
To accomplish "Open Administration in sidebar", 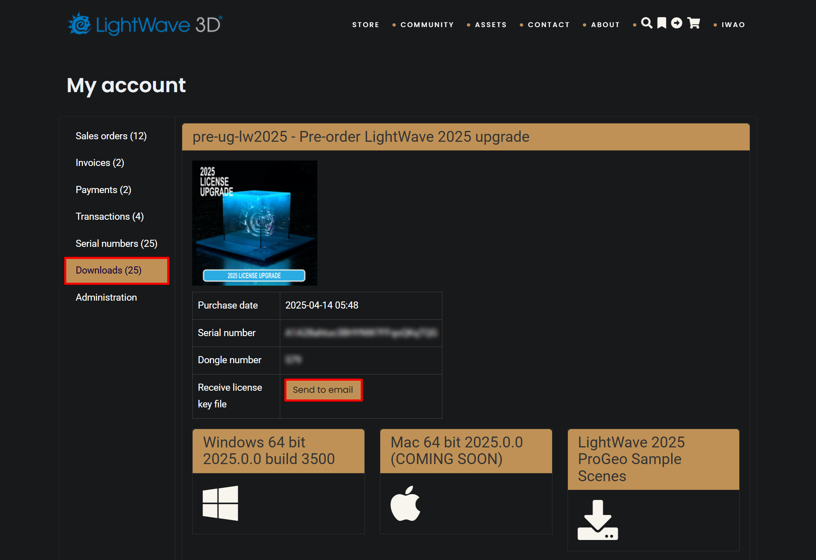I will coord(106,297).
